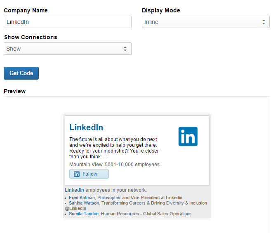The height and width of the screenshot is (233, 273).
Task: Click the small LinkedIn icon on Follow button
Action: coord(76,174)
